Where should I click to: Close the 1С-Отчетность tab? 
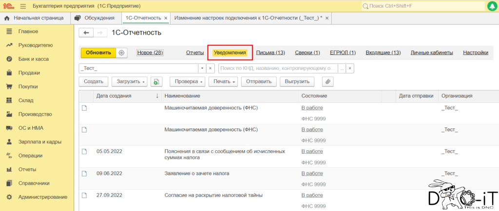click(x=166, y=18)
